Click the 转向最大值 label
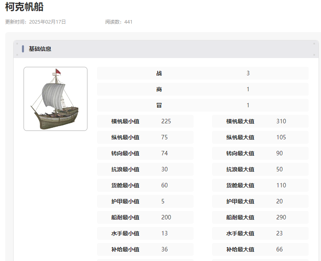The height and width of the screenshot is (261, 321). pyautogui.click(x=240, y=153)
